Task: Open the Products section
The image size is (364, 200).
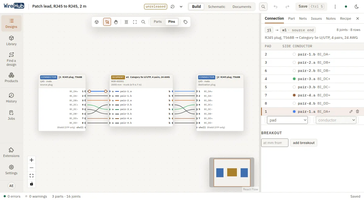Action: (11, 78)
